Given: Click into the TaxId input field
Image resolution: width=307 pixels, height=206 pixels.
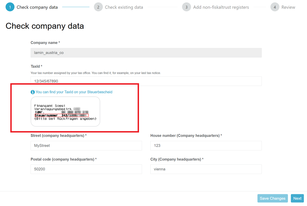Looking at the screenshot, I should click(146, 81).
